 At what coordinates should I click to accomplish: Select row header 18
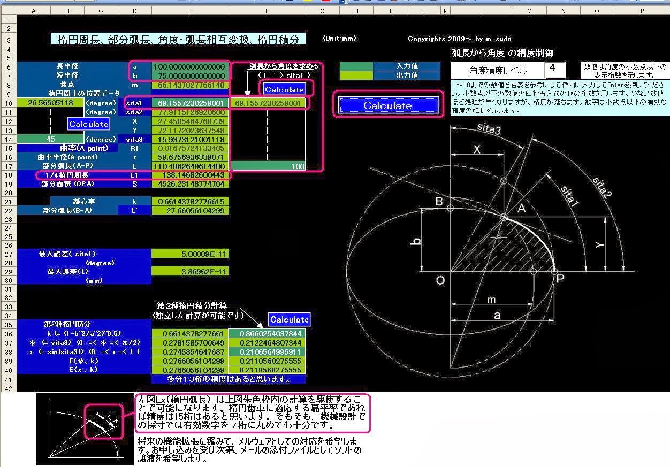click(x=9, y=175)
